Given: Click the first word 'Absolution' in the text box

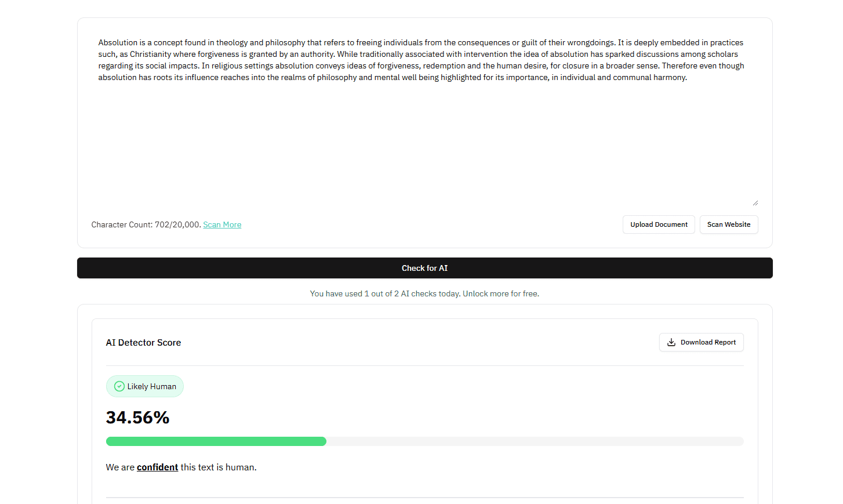Looking at the screenshot, I should click(118, 42).
